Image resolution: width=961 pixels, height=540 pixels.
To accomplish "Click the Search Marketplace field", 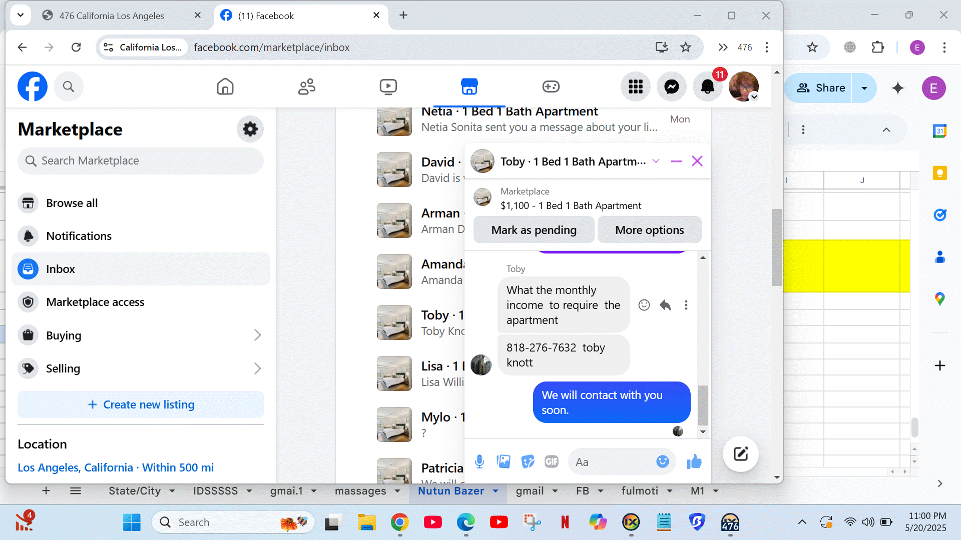I will pyautogui.click(x=140, y=161).
